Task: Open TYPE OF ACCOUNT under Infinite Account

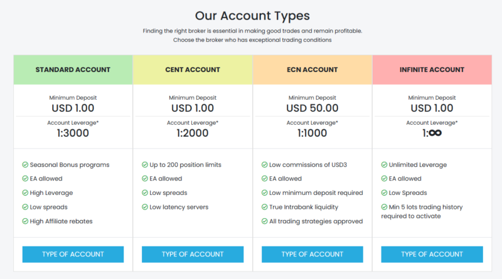Action: coord(432,255)
